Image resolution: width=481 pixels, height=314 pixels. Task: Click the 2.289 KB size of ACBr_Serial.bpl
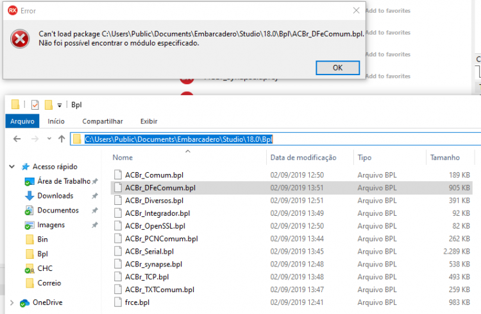(x=457, y=251)
